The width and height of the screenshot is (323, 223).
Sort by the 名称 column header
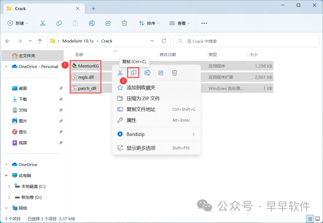[79, 55]
